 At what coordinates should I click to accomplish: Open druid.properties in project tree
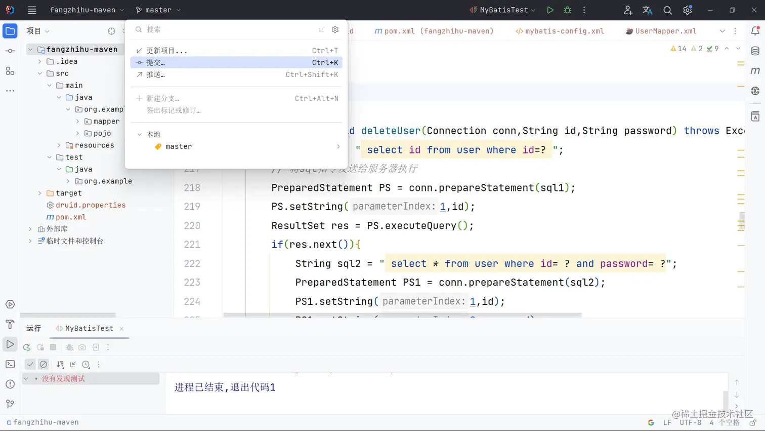(x=91, y=205)
